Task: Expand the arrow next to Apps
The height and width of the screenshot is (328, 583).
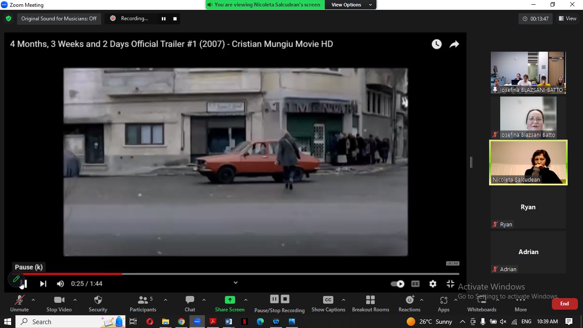Action: 455,300
